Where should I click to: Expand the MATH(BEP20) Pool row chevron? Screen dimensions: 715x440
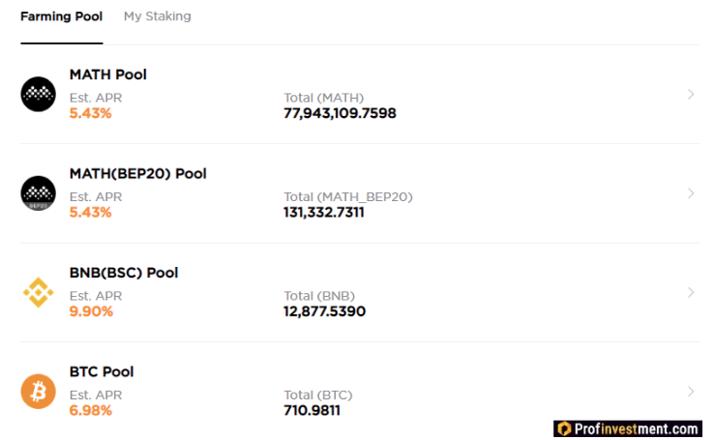pyautogui.click(x=691, y=193)
